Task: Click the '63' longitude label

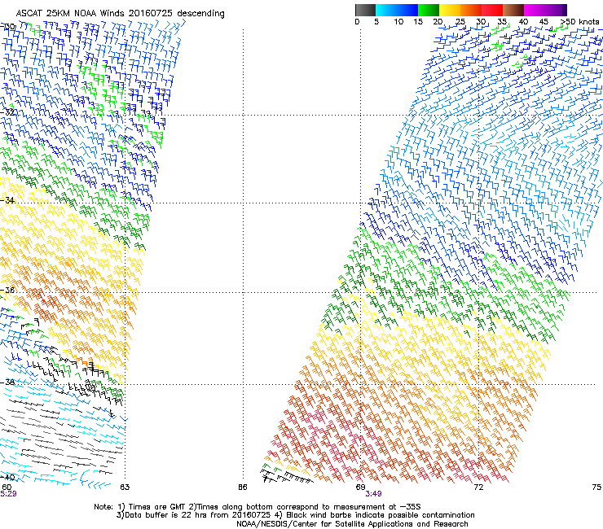Action: point(125,487)
